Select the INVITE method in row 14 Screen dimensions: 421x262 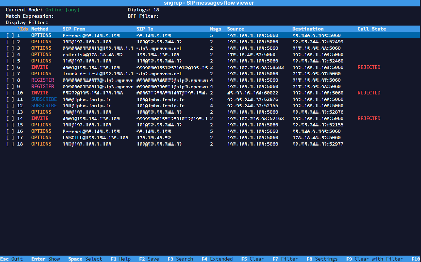pyautogui.click(x=40, y=119)
